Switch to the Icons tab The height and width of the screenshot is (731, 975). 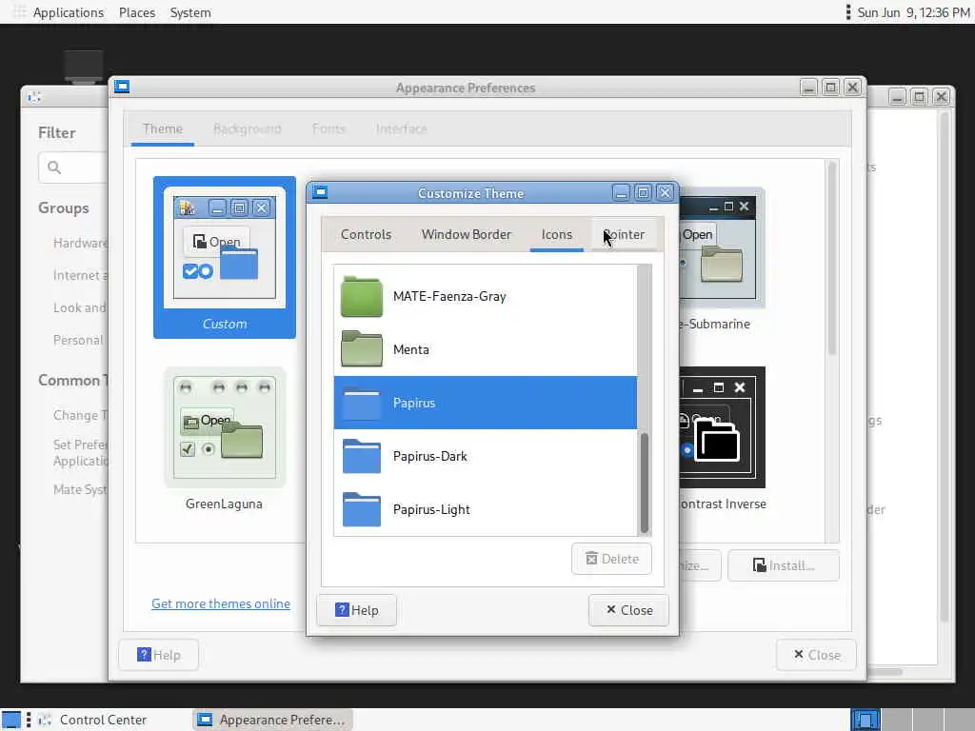tap(556, 234)
